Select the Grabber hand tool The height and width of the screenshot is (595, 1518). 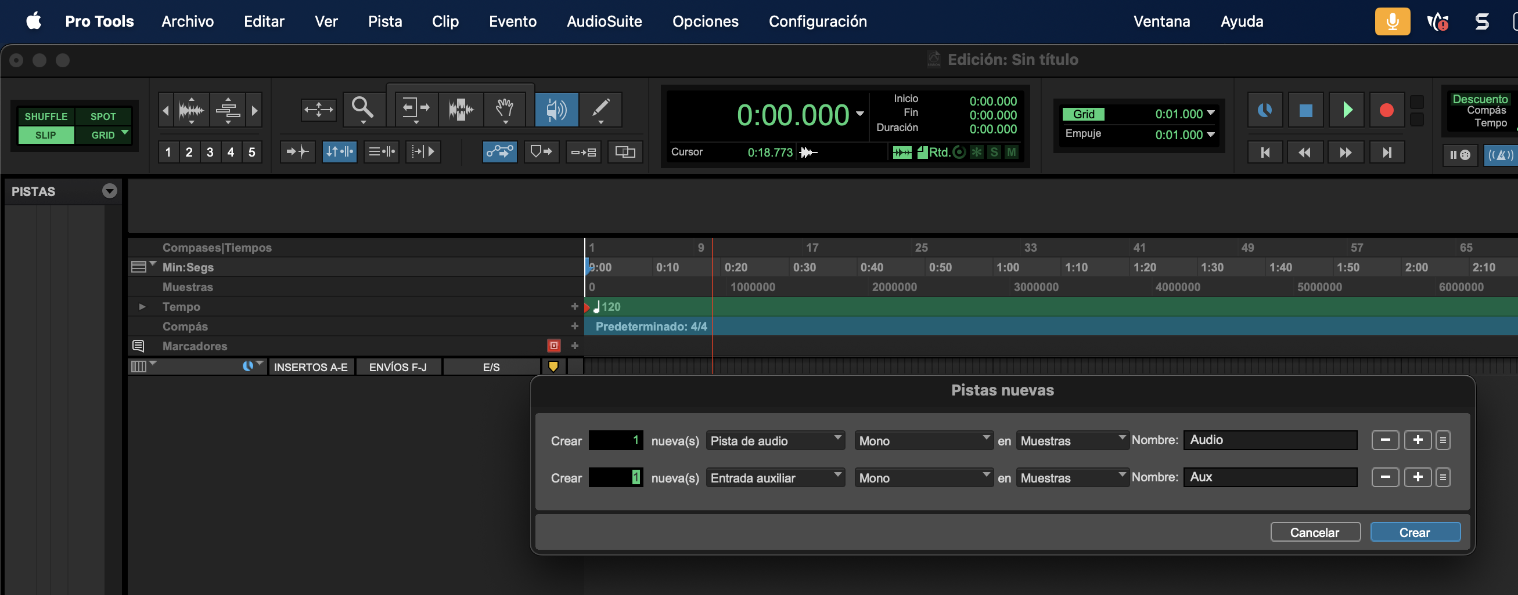[505, 109]
